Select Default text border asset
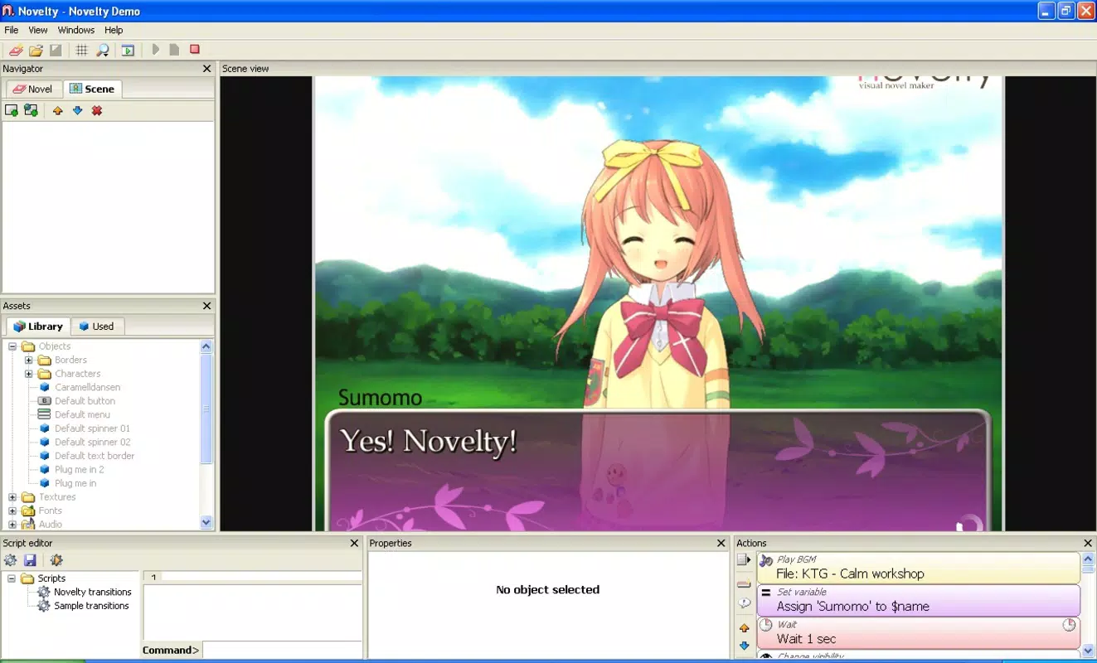The image size is (1097, 663). [94, 456]
